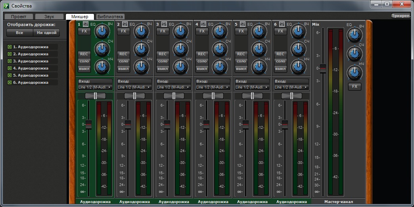Open FX on track 4
The width and height of the screenshot is (414, 207).
tap(202, 31)
